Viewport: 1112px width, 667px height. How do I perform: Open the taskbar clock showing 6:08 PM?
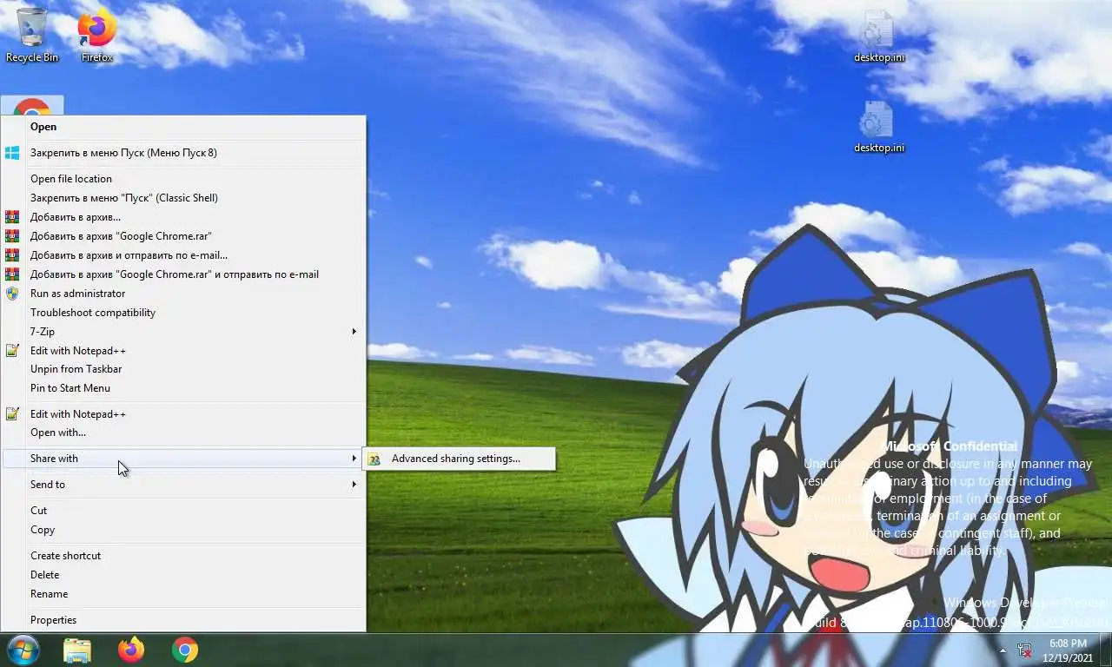1068,650
